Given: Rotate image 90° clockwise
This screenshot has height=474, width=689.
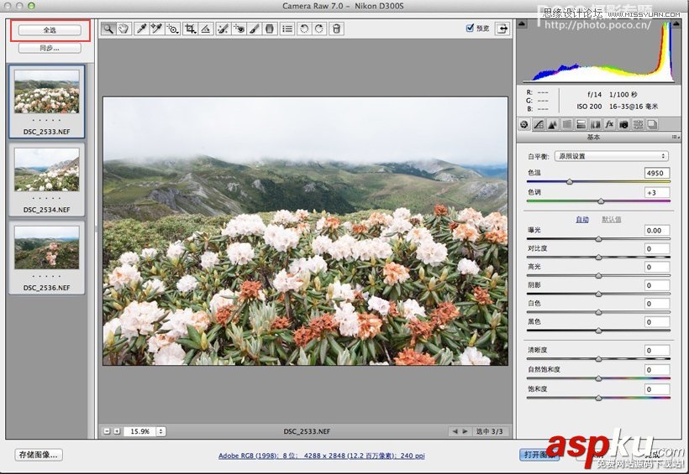Looking at the screenshot, I should point(319,29).
